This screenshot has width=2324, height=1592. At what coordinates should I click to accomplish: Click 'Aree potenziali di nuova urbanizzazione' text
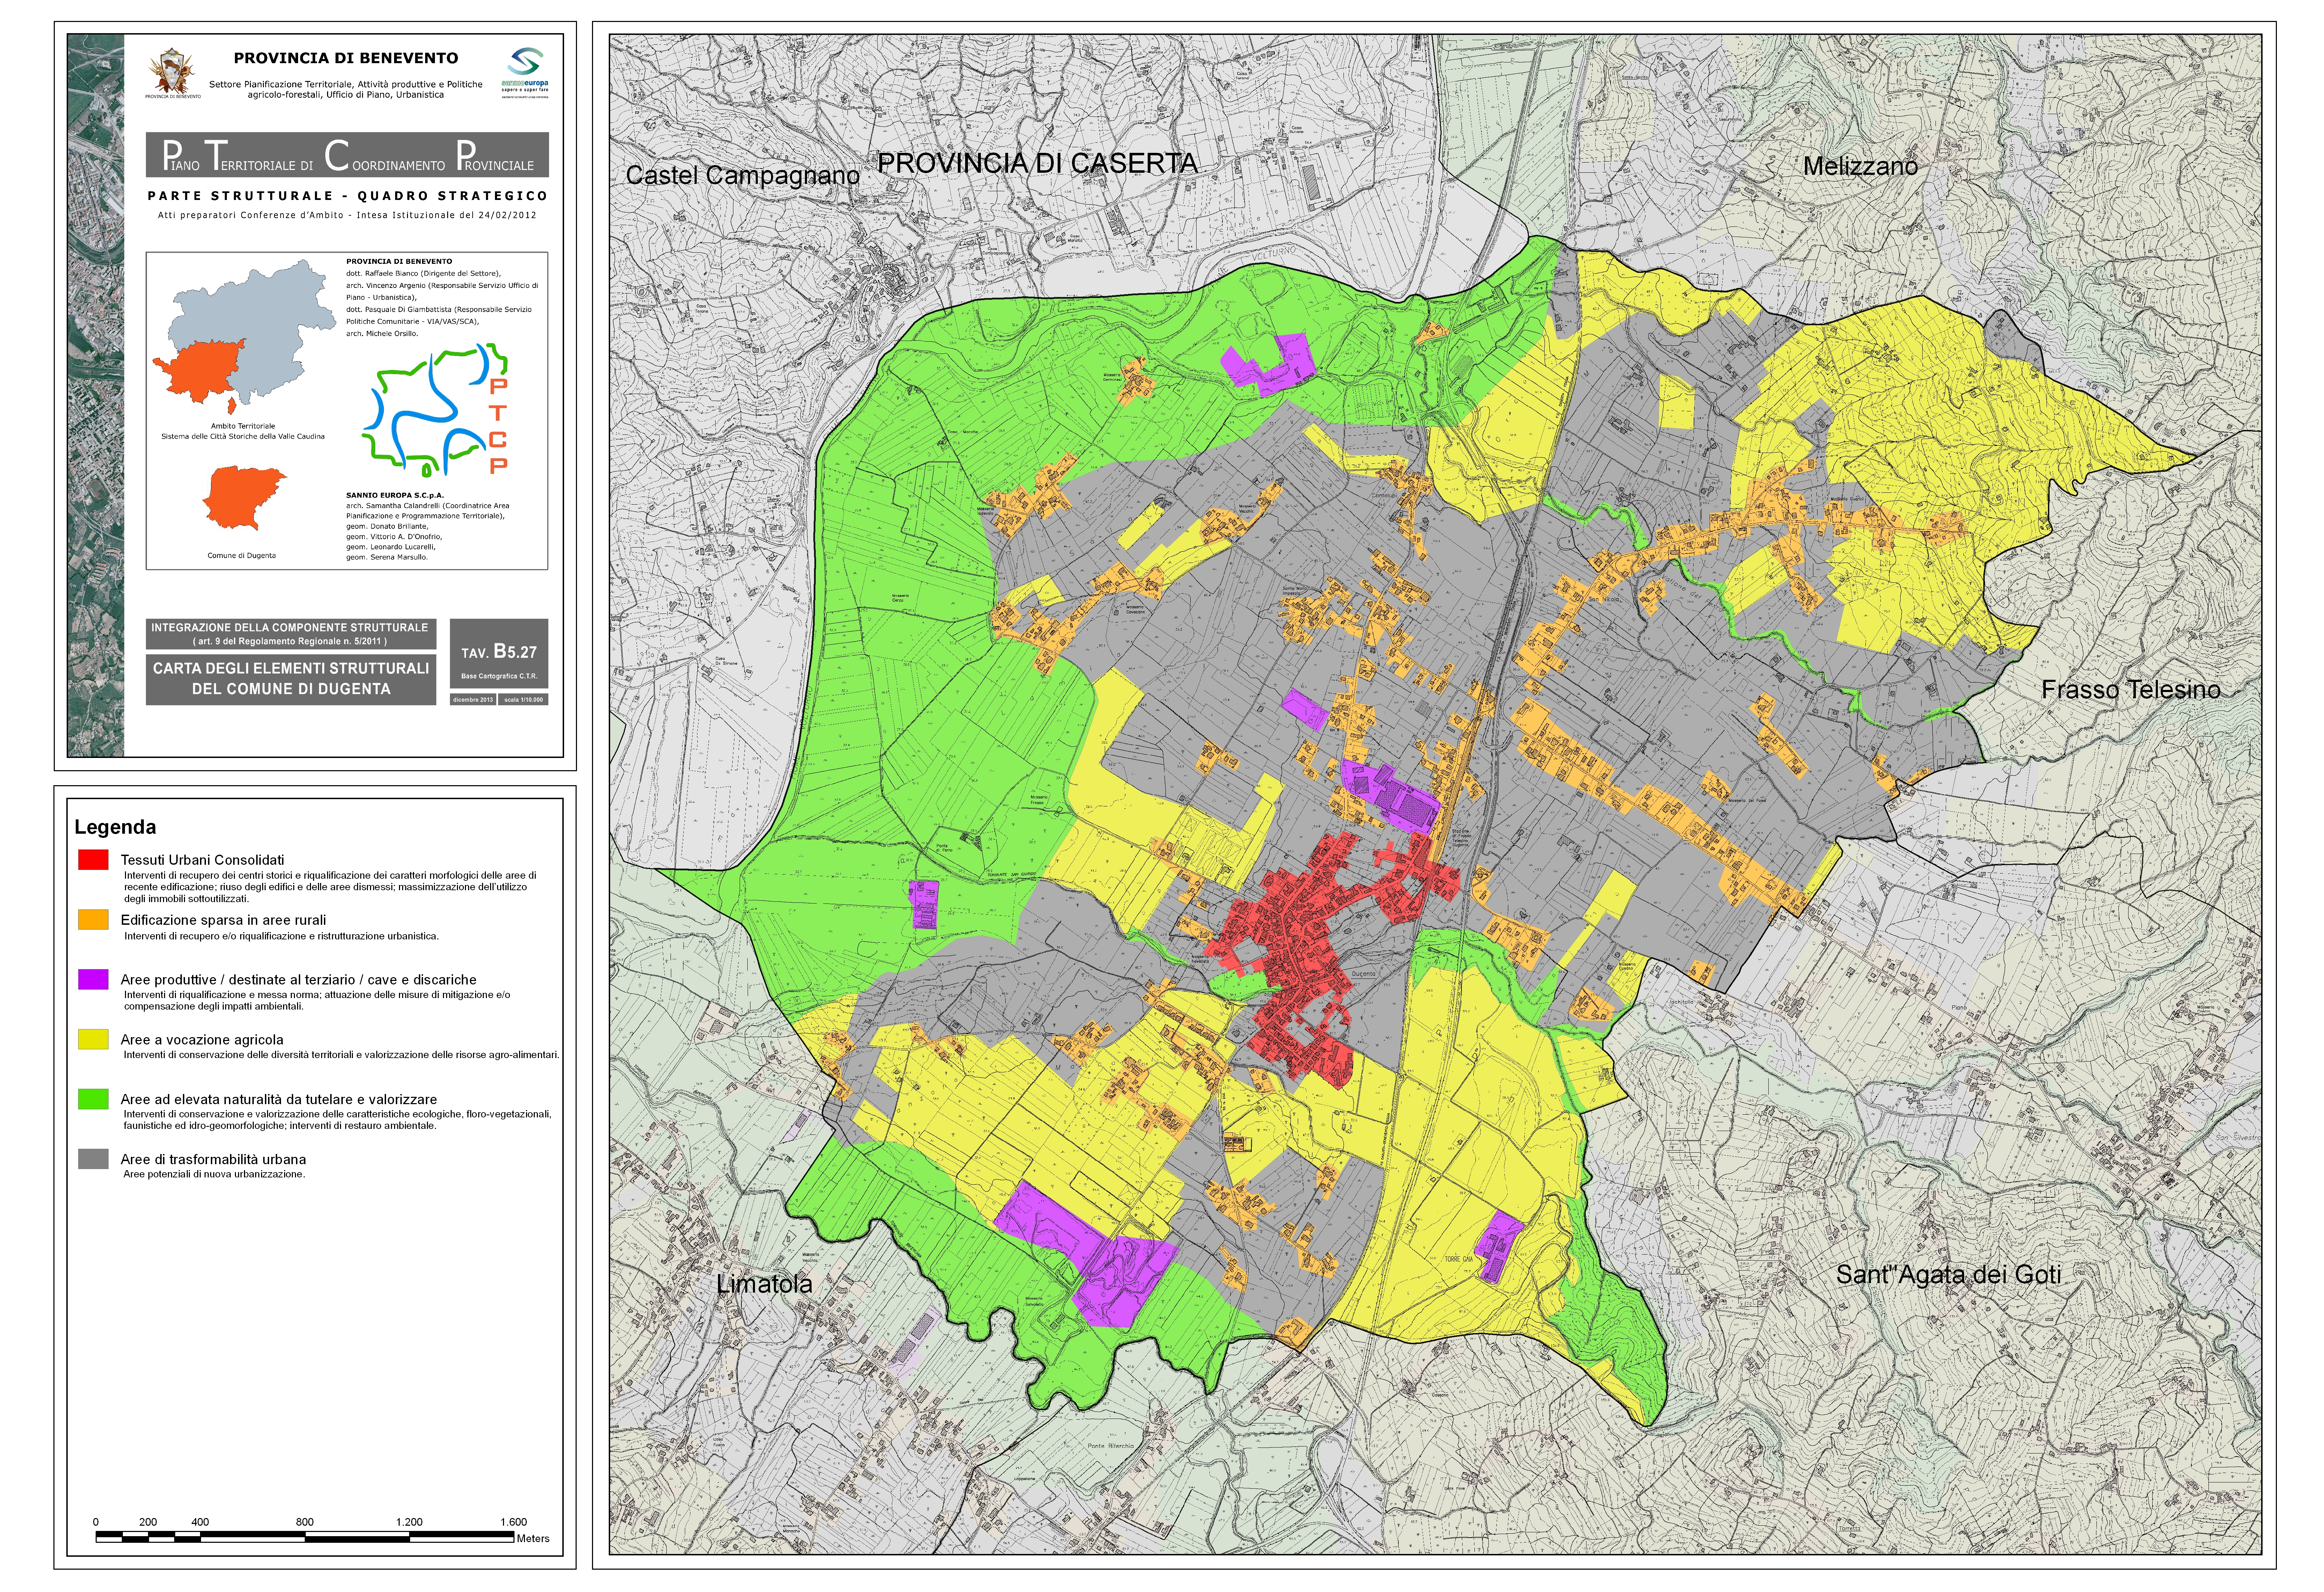coord(214,1174)
